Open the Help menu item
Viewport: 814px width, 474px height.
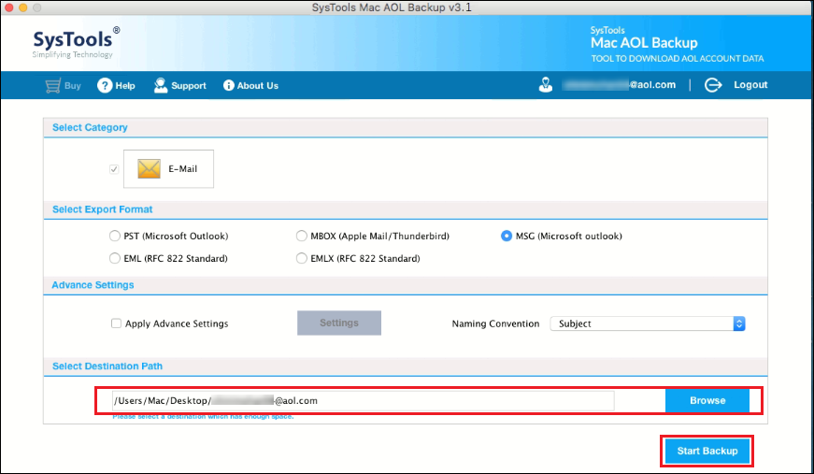click(125, 86)
